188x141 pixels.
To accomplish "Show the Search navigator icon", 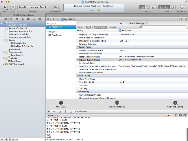I will (17, 19).
